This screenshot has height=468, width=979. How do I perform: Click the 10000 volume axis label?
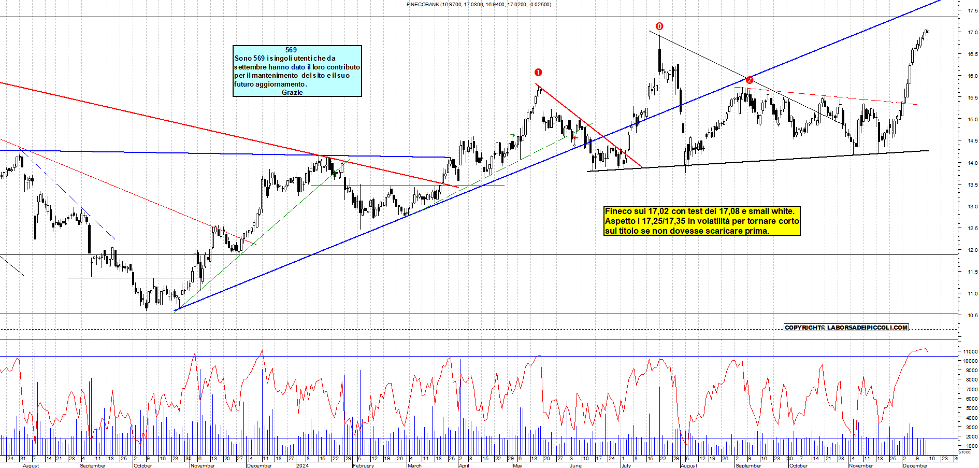[x=970, y=361]
